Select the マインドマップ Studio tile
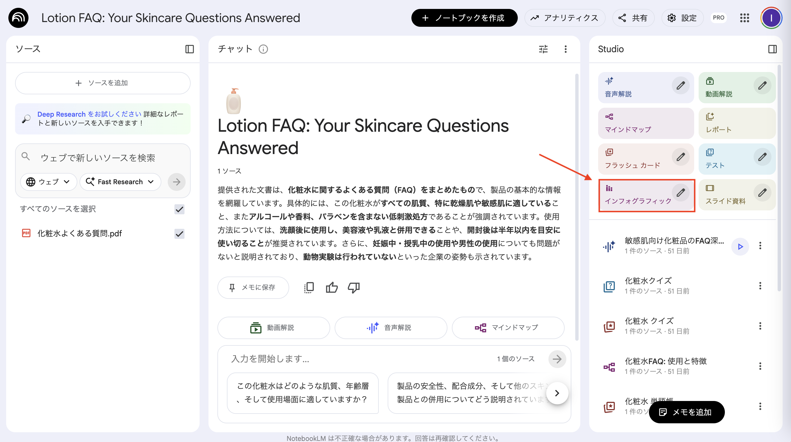 pyautogui.click(x=646, y=123)
